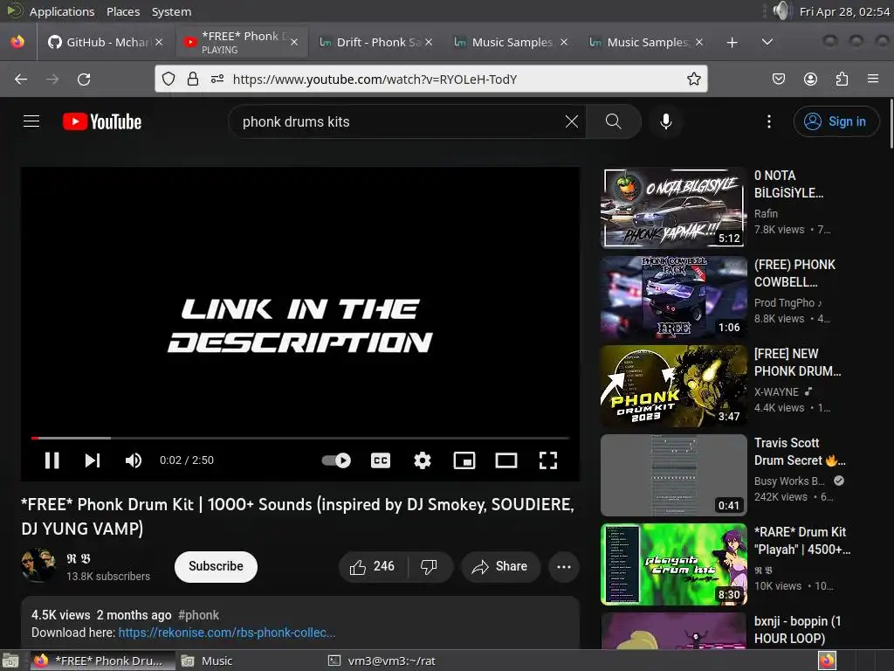Go back in browser history
Viewport: 894px width, 671px height.
click(x=21, y=80)
